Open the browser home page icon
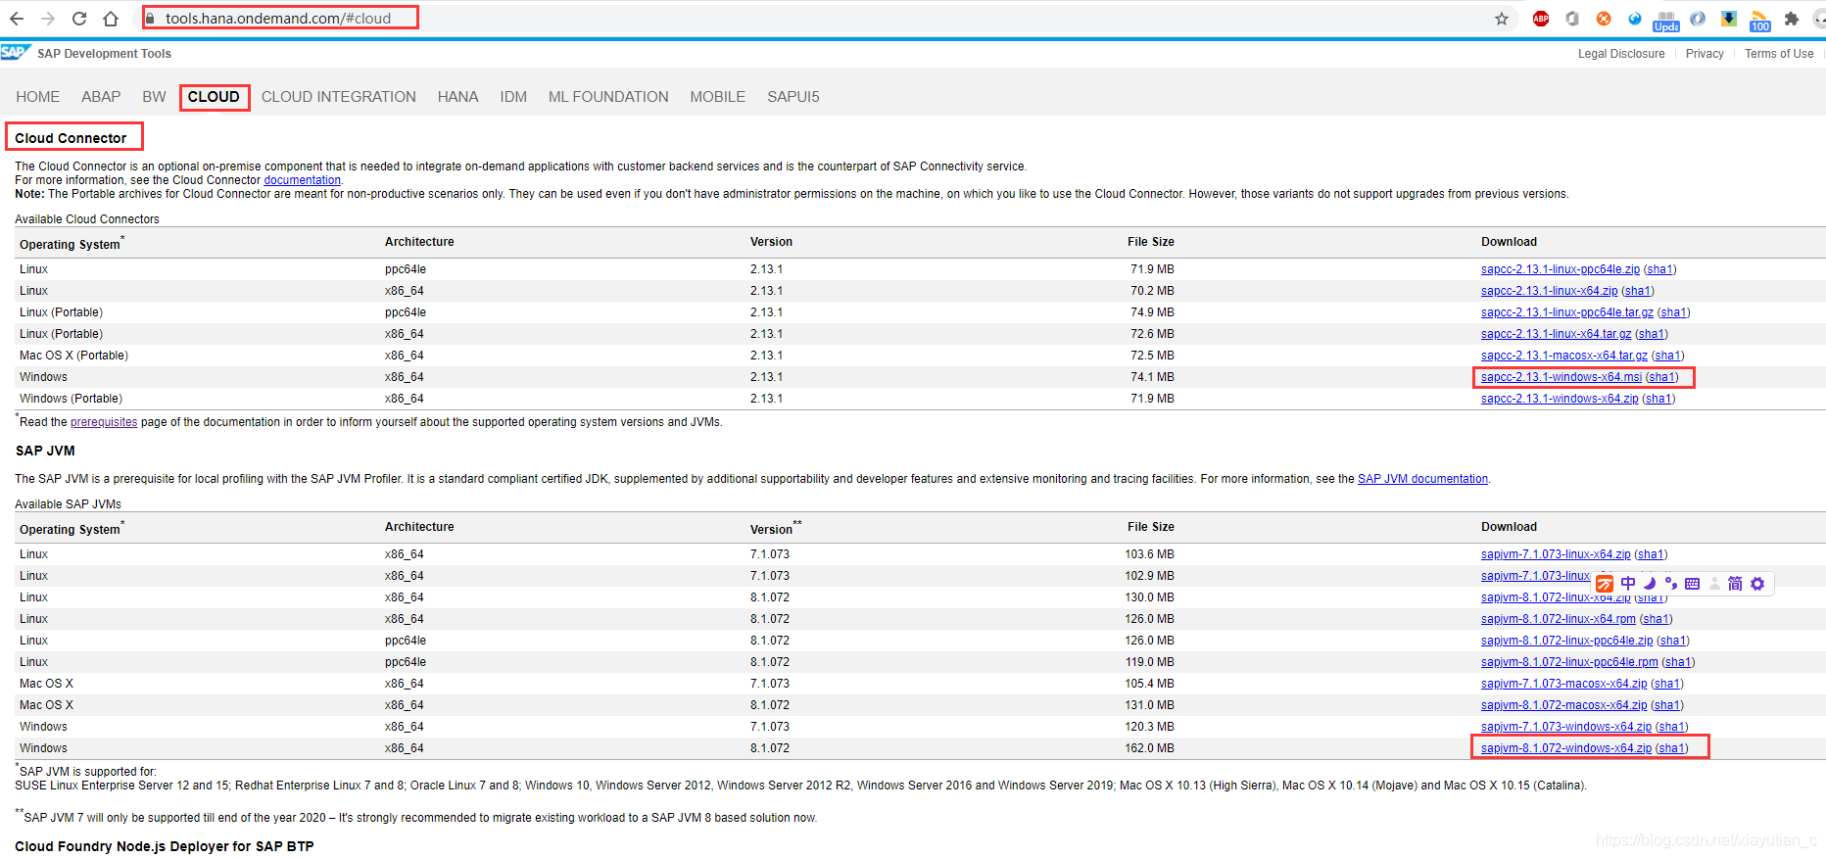The image size is (1826, 858). coord(111,19)
